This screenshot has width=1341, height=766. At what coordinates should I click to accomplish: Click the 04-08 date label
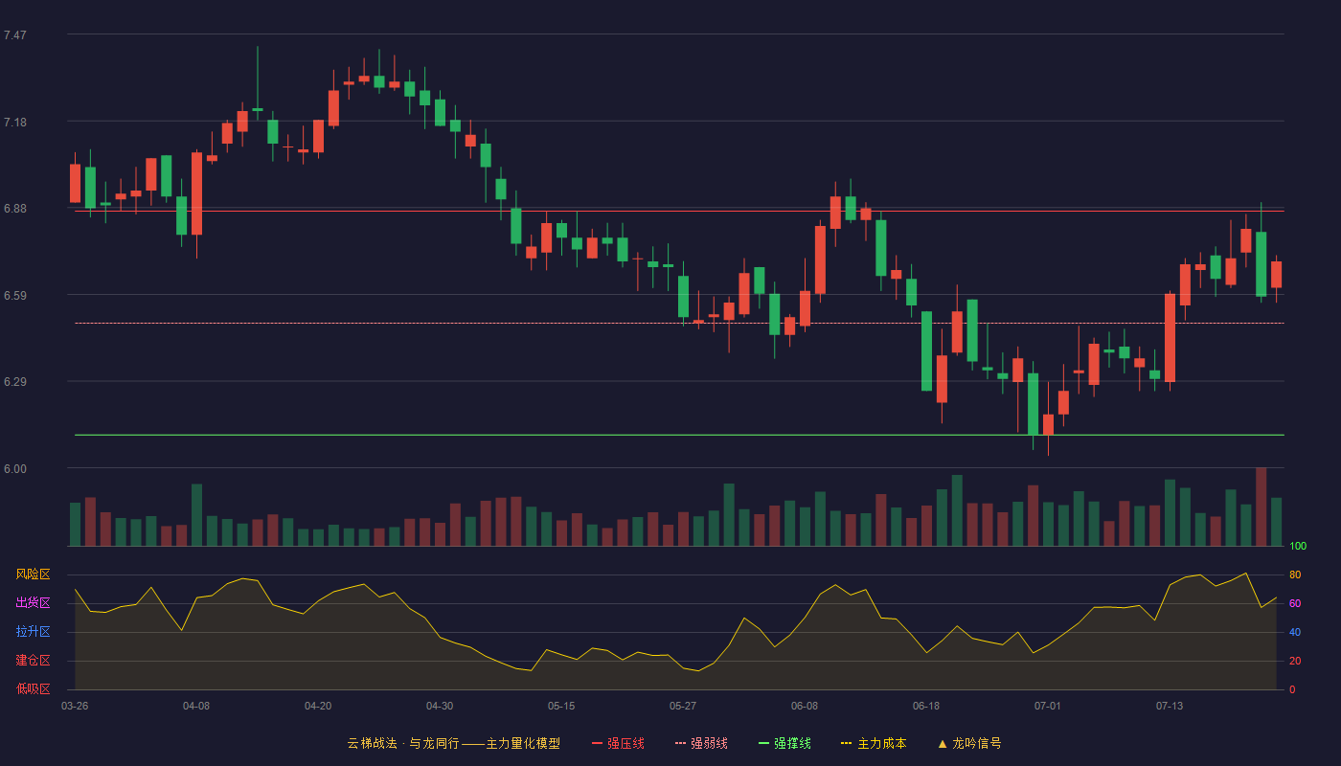click(196, 706)
